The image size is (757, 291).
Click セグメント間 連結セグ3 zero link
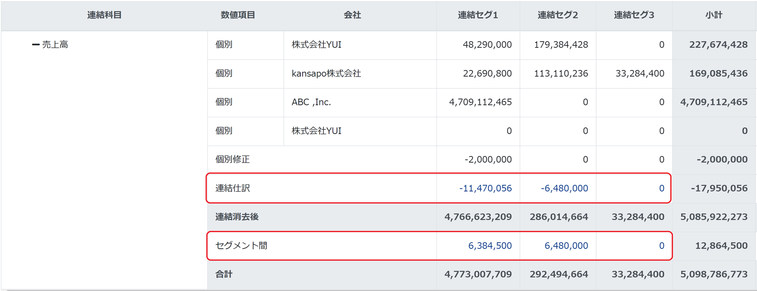pyautogui.click(x=661, y=246)
